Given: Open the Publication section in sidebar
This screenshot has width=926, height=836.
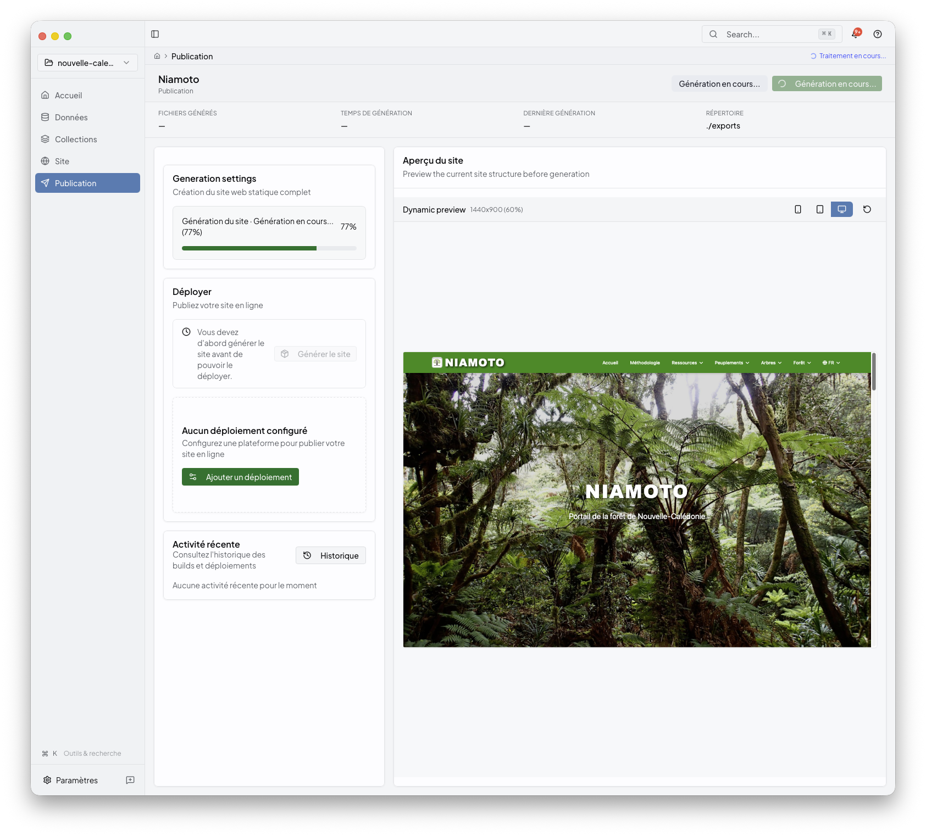Looking at the screenshot, I should tap(75, 183).
